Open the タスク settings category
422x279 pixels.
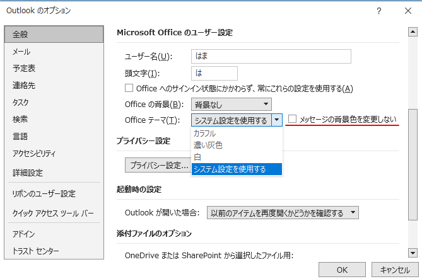[54, 102]
